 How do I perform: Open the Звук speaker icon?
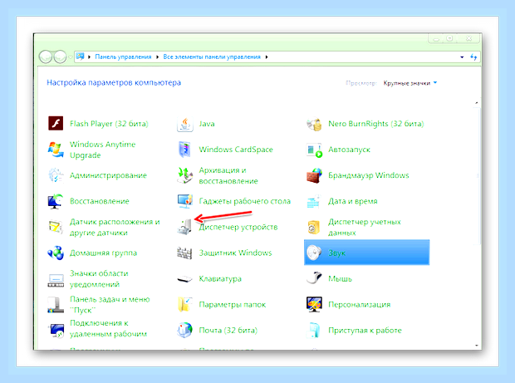pos(314,253)
